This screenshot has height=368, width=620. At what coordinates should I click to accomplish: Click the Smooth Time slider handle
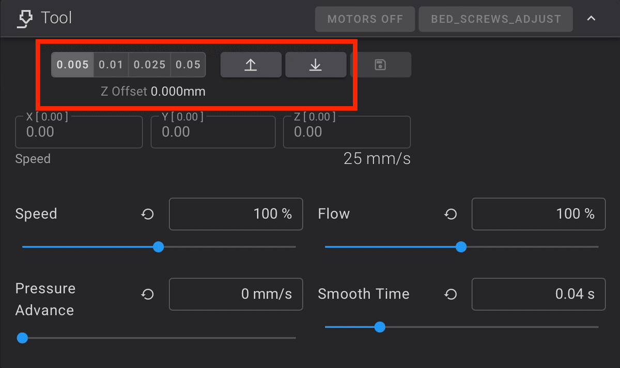coord(380,327)
